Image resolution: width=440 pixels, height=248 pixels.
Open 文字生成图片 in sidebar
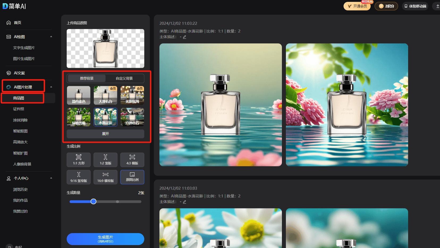[24, 48]
